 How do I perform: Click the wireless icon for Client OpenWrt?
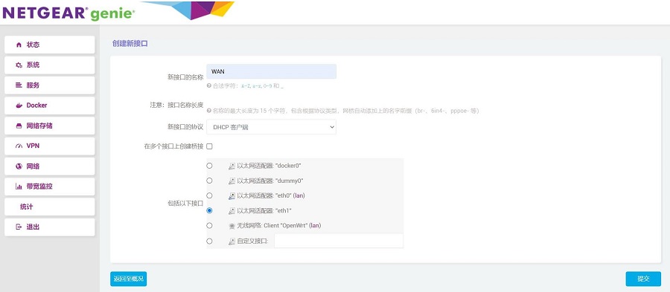coord(232,225)
